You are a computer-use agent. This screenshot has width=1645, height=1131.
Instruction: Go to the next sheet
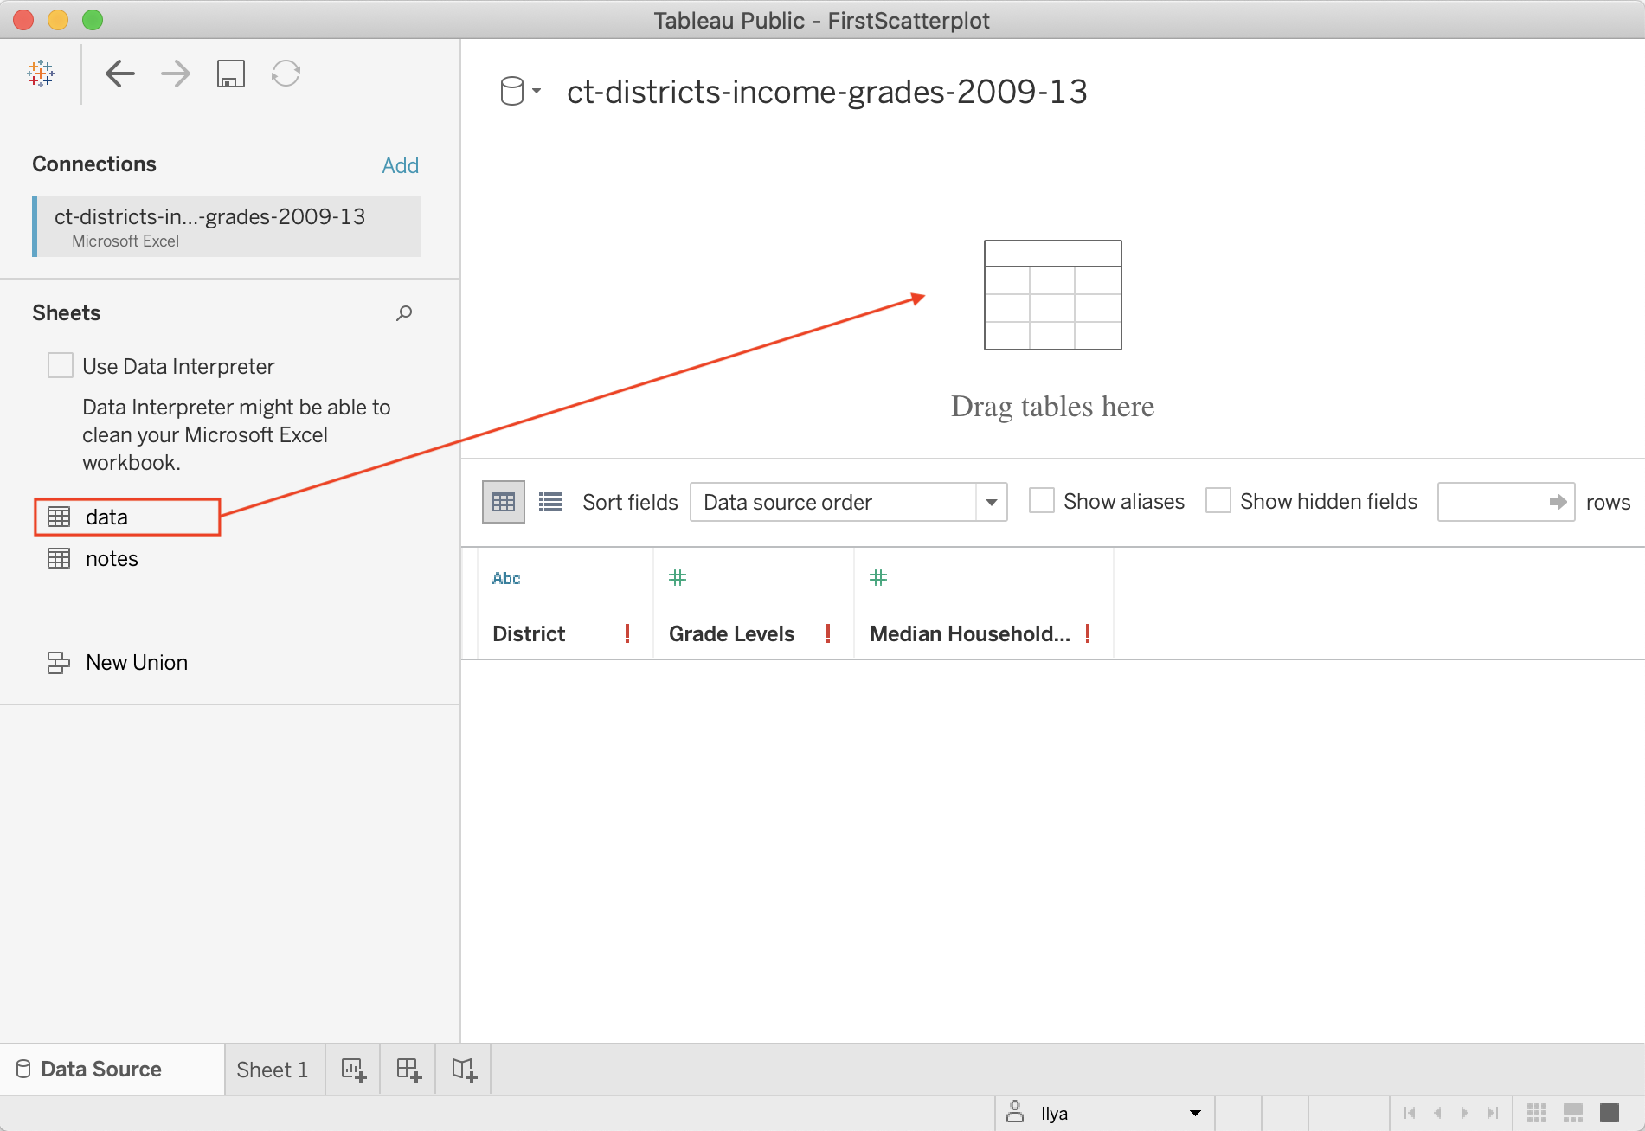[x=1465, y=1113]
